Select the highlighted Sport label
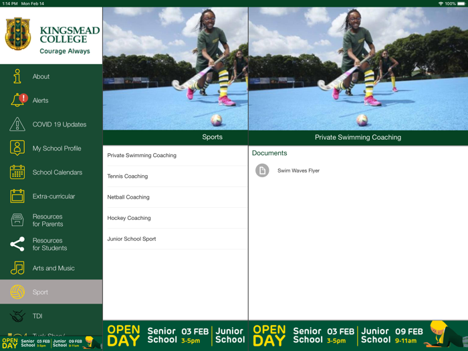The width and height of the screenshot is (468, 351). 40,292
